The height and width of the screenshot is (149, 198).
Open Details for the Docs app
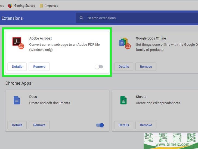17,125
